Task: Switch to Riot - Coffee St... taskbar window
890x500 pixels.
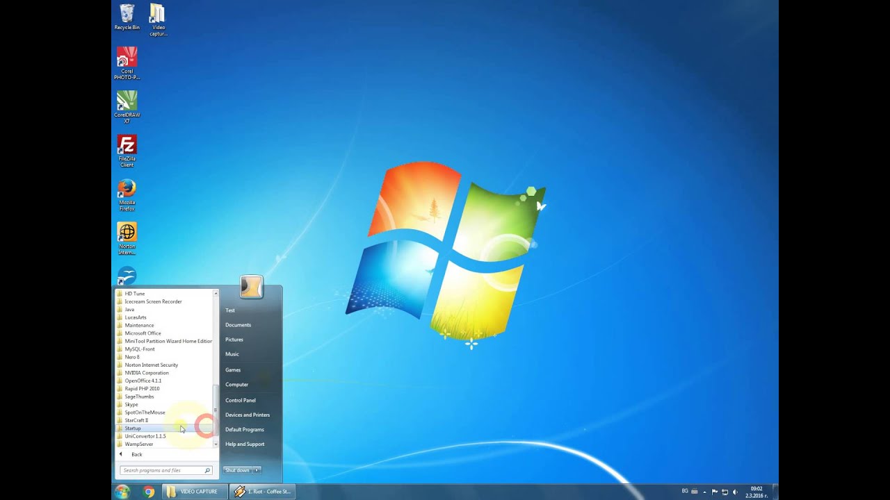Action: (263, 492)
